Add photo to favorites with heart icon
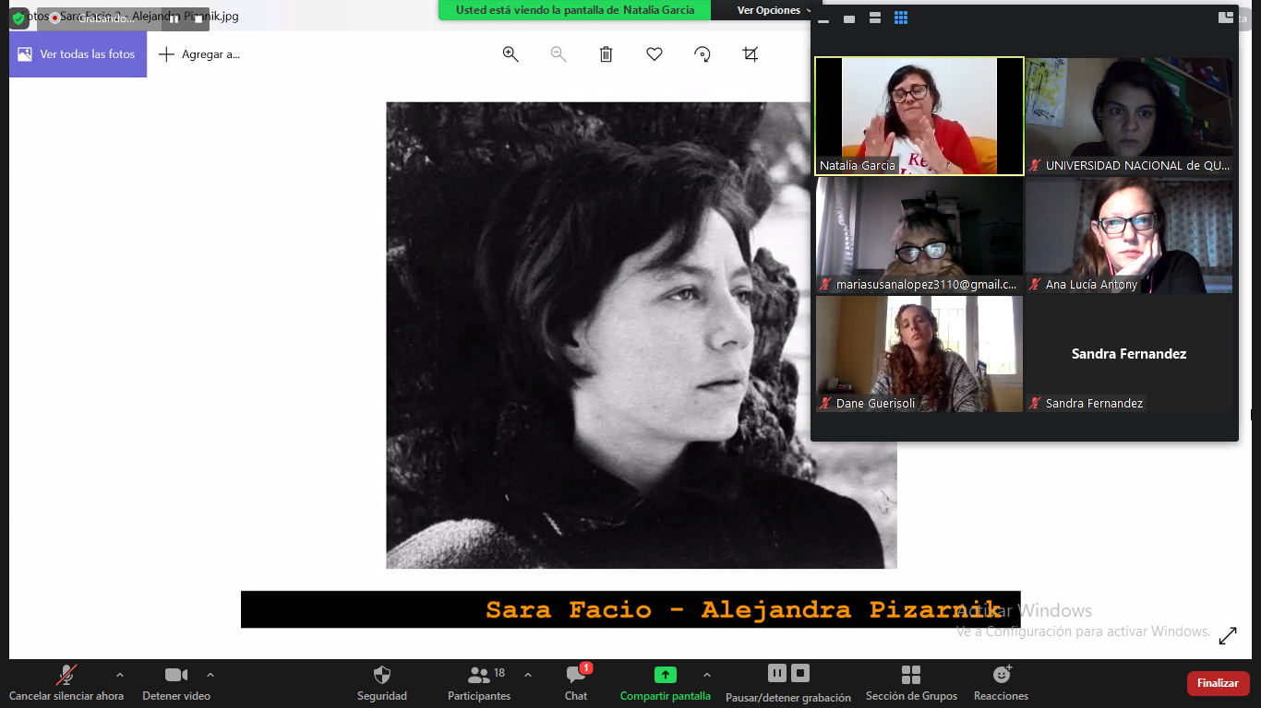1261x708 pixels. coord(655,54)
